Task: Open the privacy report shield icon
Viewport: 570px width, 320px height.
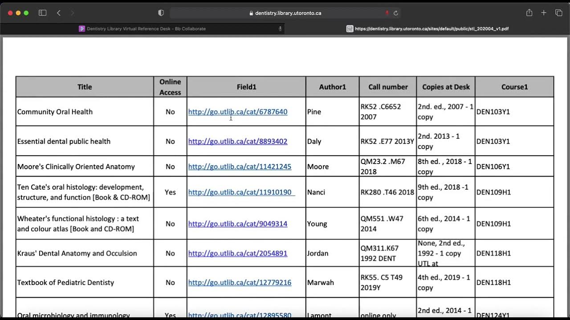Action: [161, 13]
